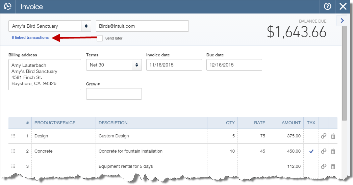Select the Invoice date field 11/16/2015
This screenshot has width=353, height=185.
174,65
